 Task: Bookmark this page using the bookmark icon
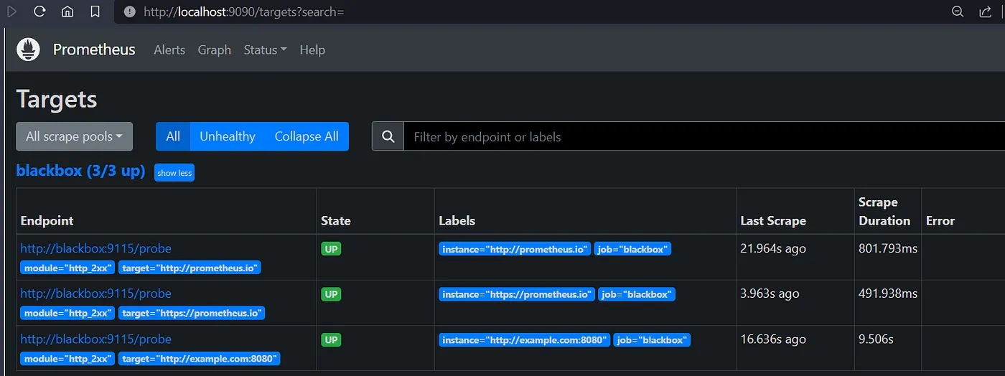95,11
